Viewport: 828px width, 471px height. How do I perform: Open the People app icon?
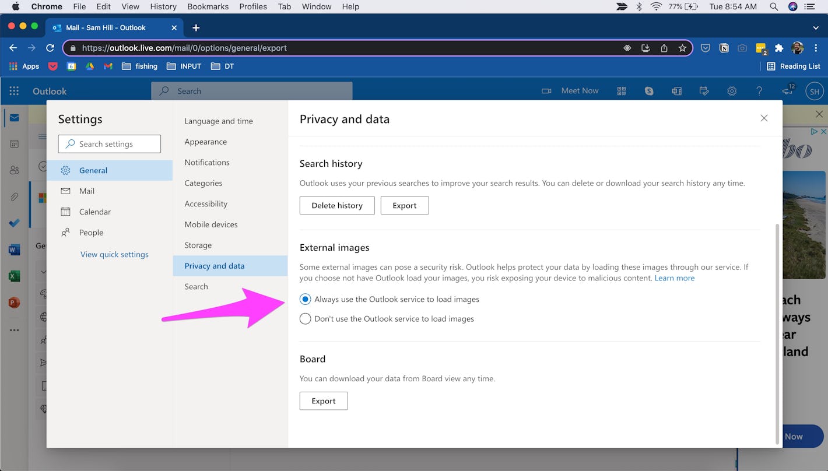[x=14, y=170]
